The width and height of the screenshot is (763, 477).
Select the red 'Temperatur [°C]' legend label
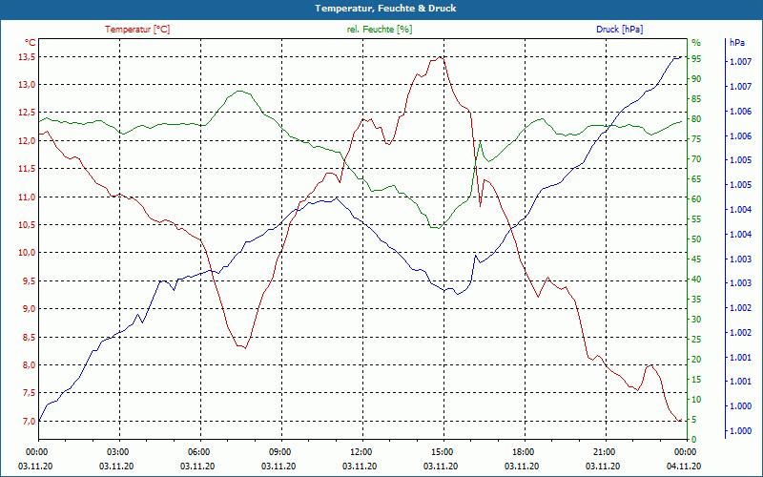[x=137, y=30]
